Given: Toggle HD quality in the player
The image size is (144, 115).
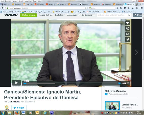Looking at the screenshot, I should click(x=124, y=83).
